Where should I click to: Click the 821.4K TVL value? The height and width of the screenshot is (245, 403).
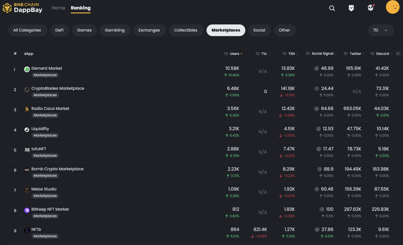(260, 229)
